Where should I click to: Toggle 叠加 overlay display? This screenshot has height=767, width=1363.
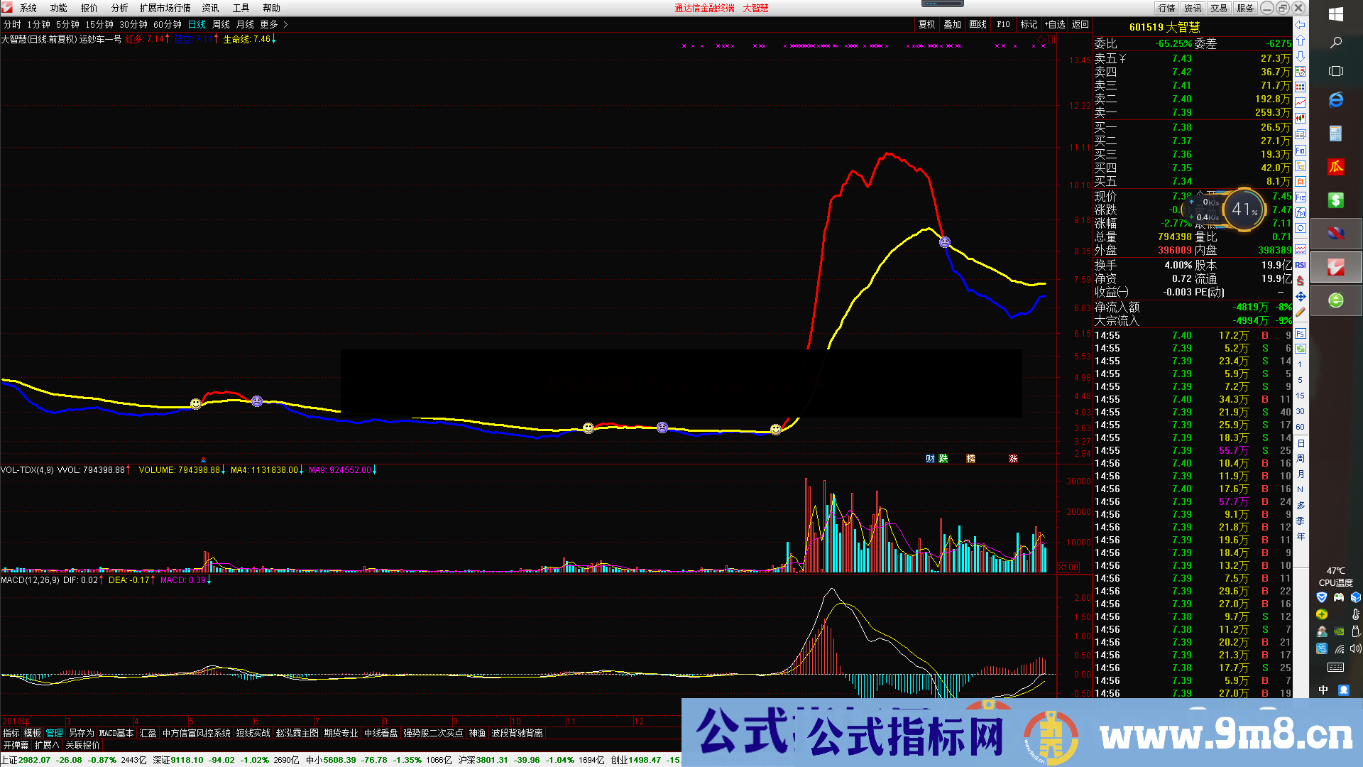click(952, 23)
